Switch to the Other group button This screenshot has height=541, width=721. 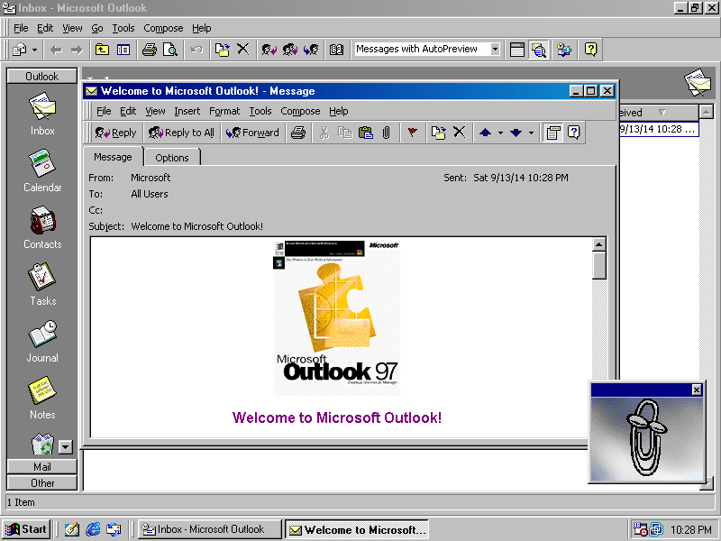(x=41, y=483)
